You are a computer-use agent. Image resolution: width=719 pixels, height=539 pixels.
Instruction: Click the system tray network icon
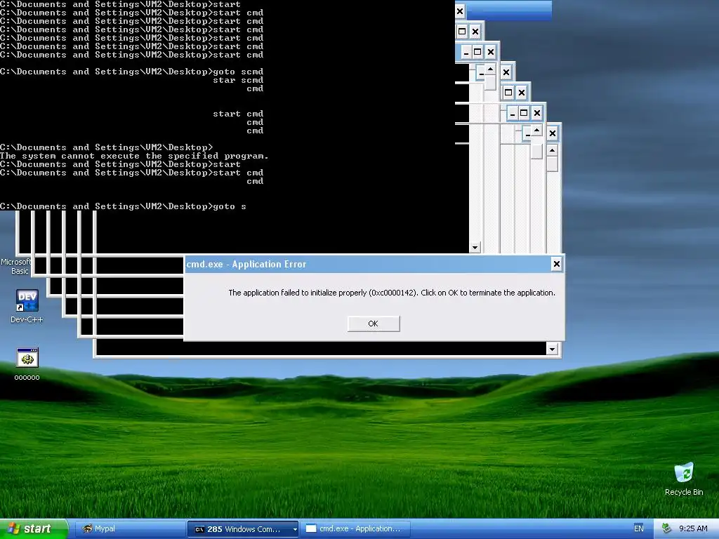click(x=666, y=528)
